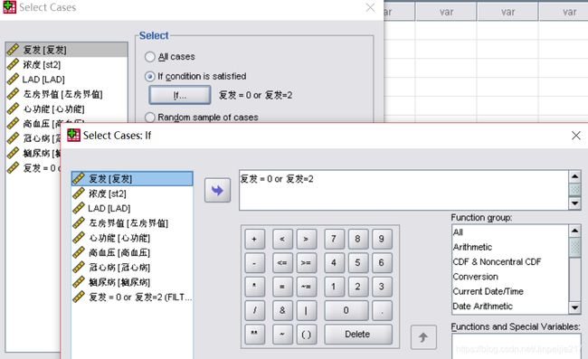The height and width of the screenshot is (359, 588).
Task: Click the condition expression text box
Action: click(404, 190)
